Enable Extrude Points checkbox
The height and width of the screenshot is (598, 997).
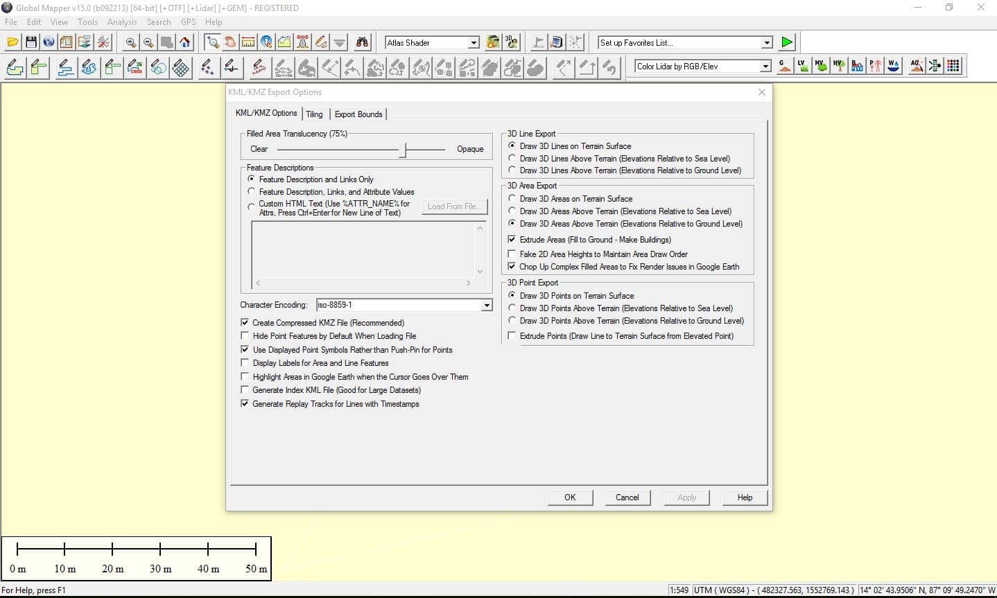pyautogui.click(x=621, y=336)
